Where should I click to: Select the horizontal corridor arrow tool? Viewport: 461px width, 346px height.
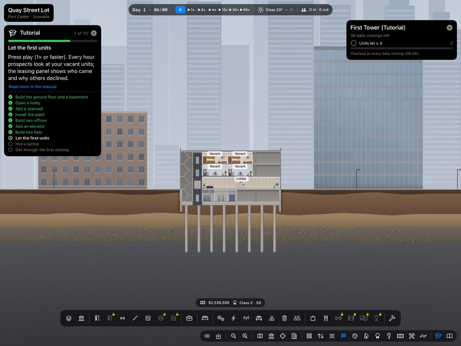click(x=123, y=318)
